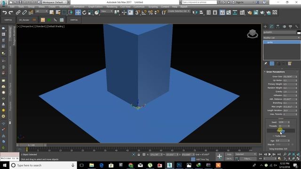
Task: Activate the Select and Rotate tool
Action: pos(84,13)
